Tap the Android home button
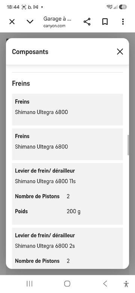135x293 pixels. coord(67,284)
